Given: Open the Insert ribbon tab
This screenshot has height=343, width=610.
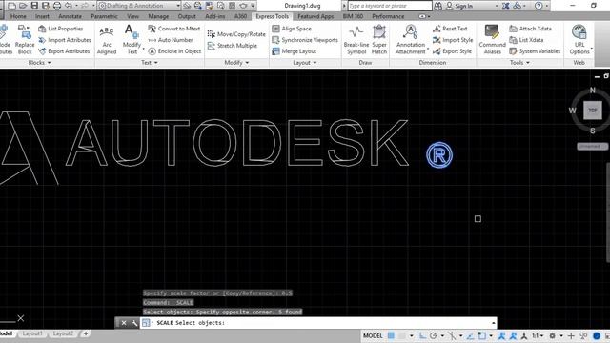Looking at the screenshot, I should [x=42, y=16].
